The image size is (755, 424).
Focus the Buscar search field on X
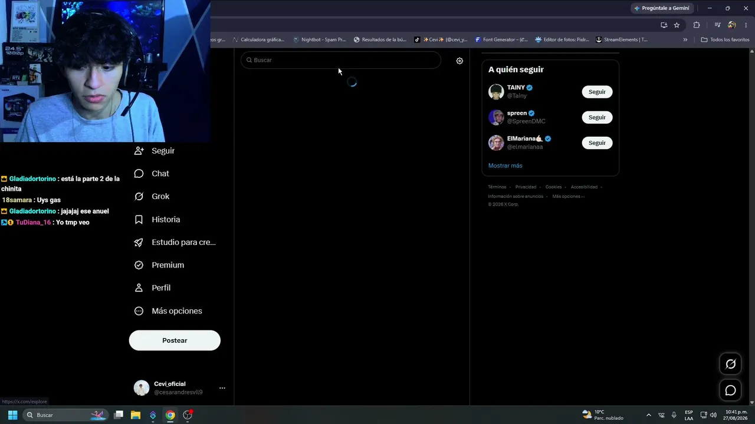pos(341,60)
